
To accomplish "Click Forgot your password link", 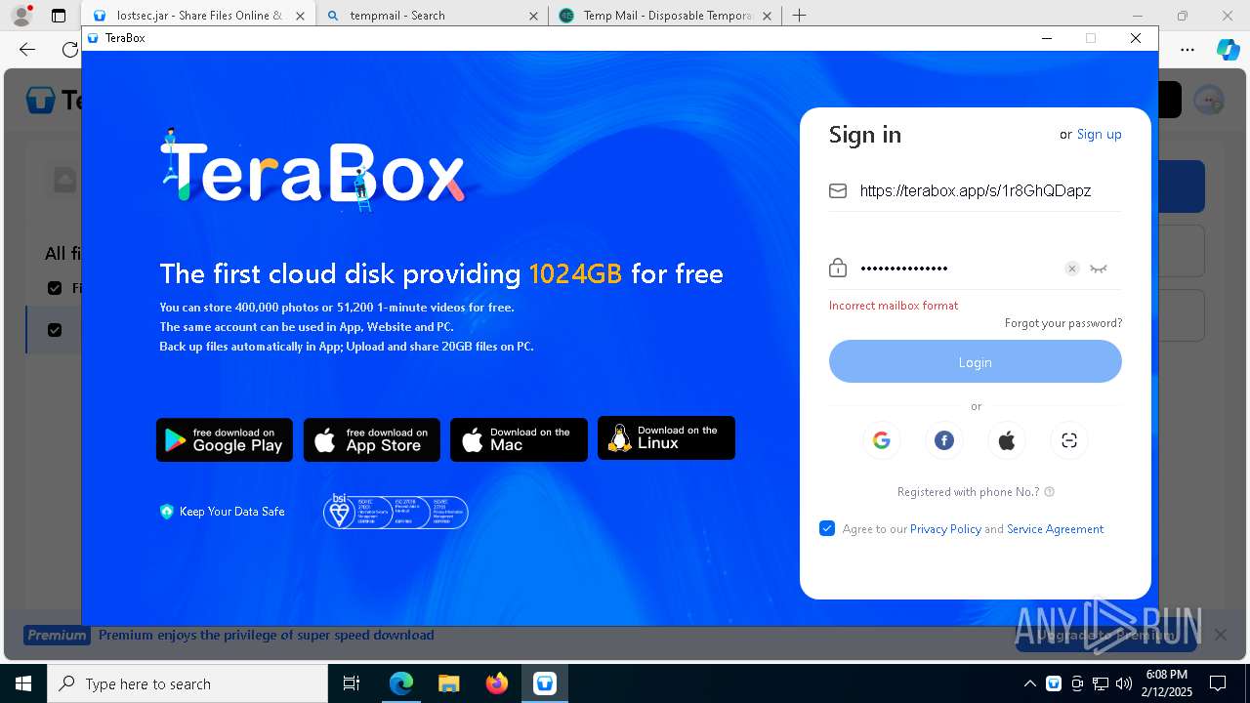I will pos(1063,323).
